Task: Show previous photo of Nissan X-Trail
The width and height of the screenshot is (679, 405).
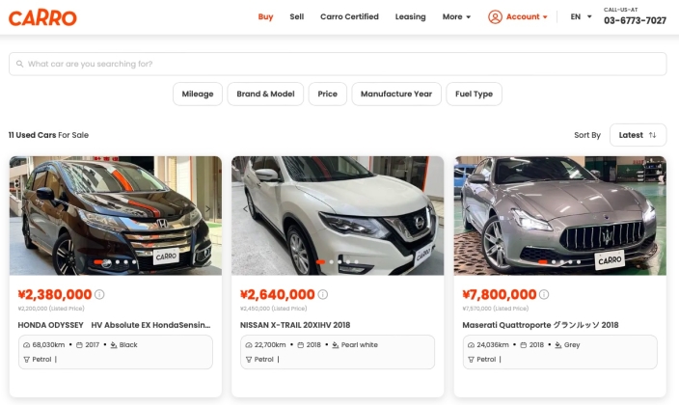Action: (x=246, y=209)
